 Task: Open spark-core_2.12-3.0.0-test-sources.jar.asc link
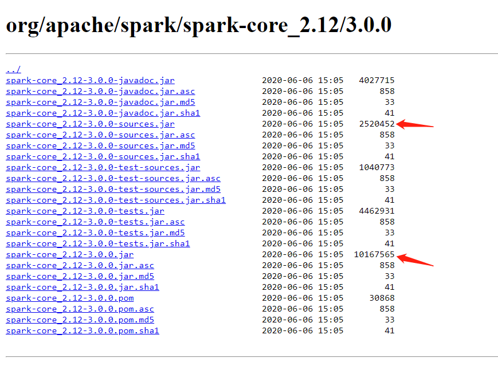[x=113, y=178]
